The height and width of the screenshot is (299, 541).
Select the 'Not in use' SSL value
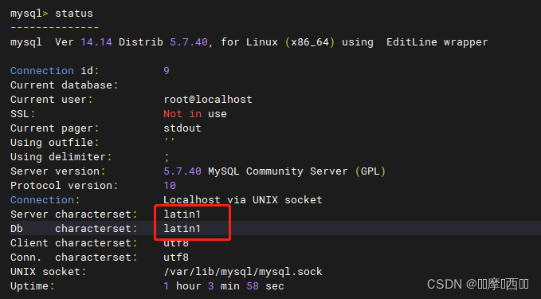click(195, 114)
